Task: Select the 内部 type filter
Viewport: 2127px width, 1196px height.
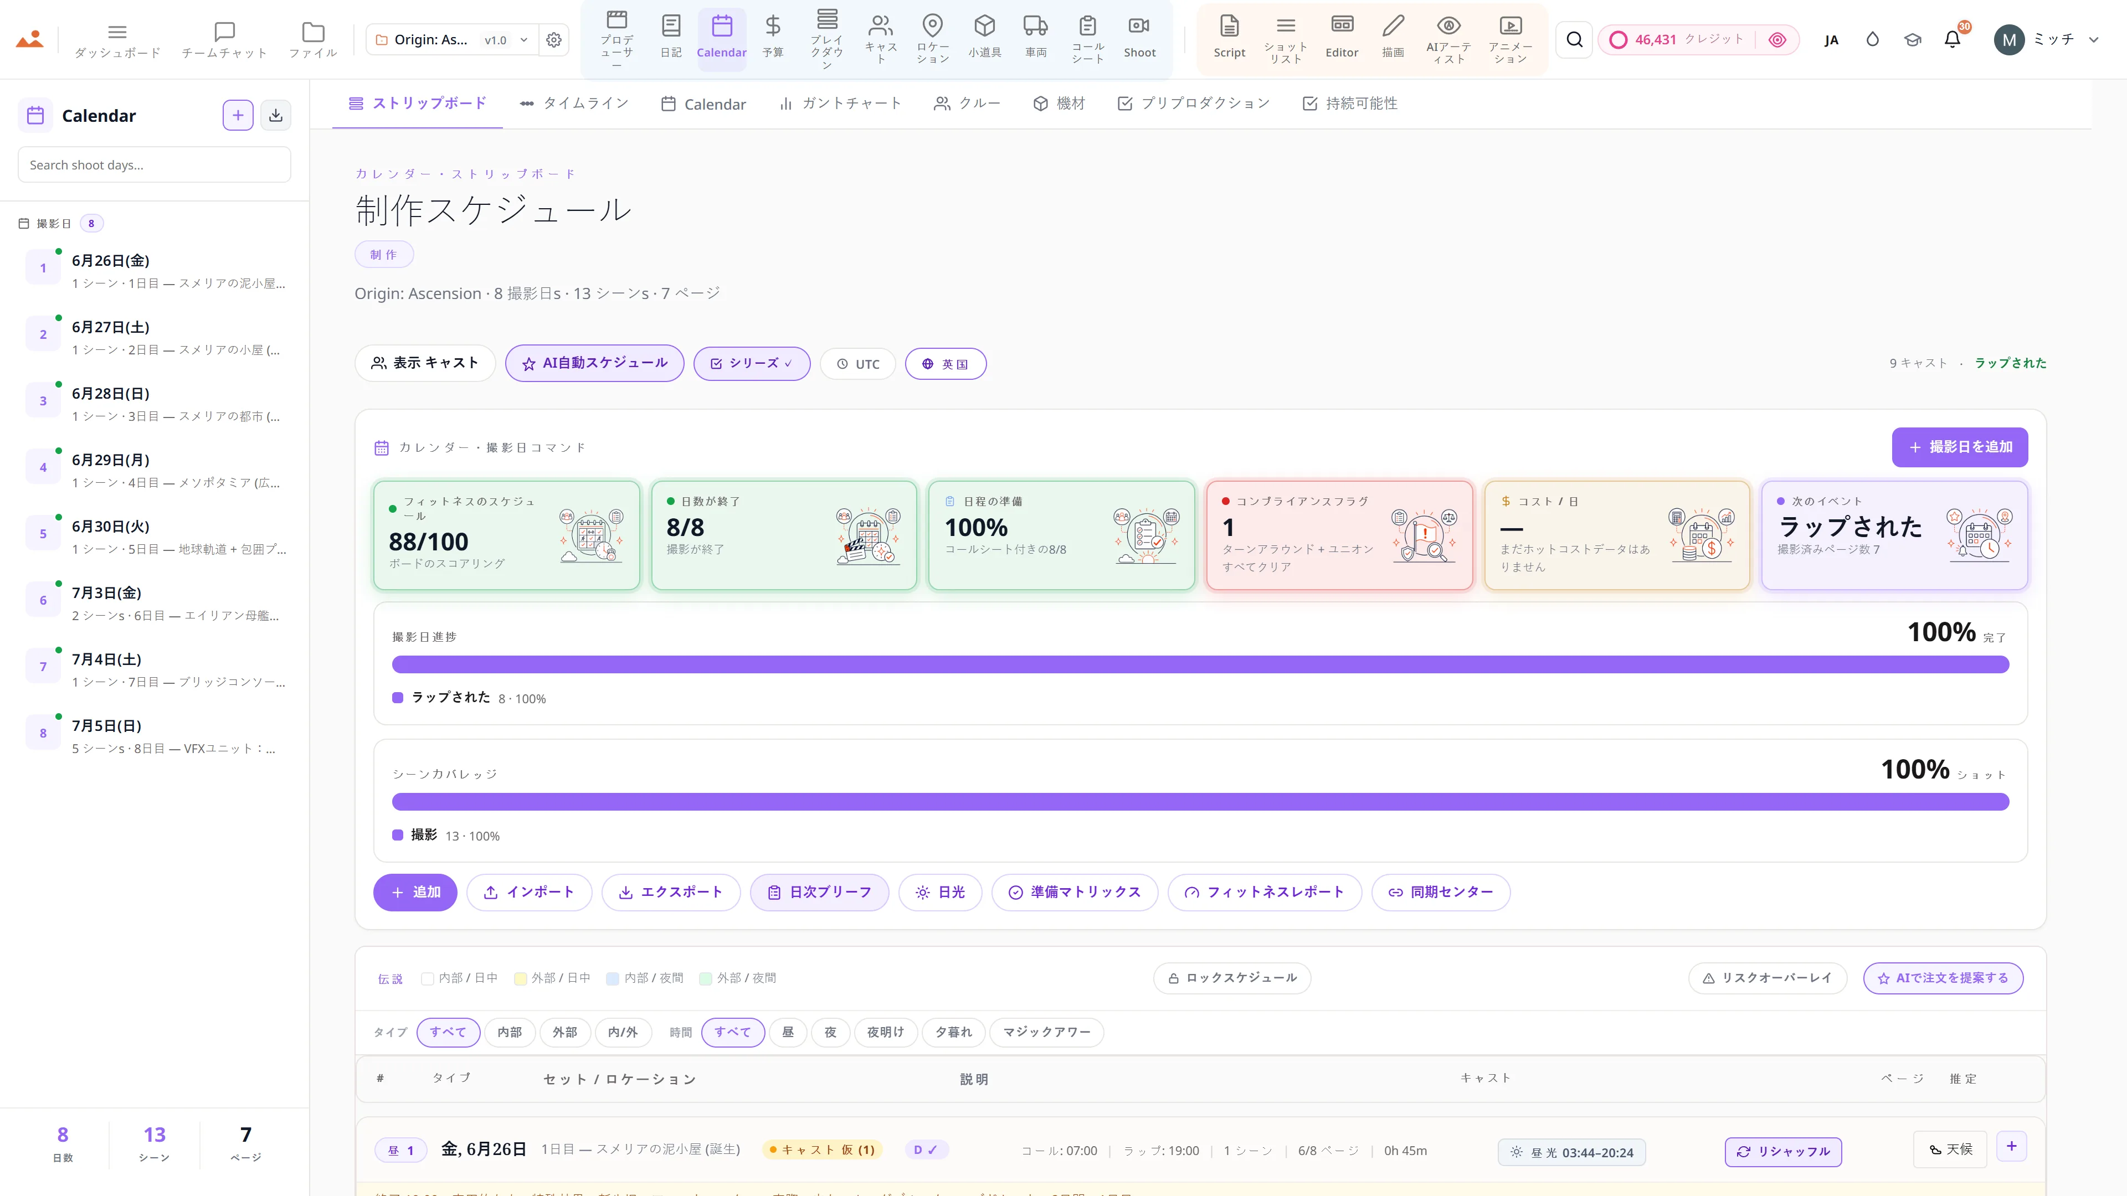Action: click(x=510, y=1032)
